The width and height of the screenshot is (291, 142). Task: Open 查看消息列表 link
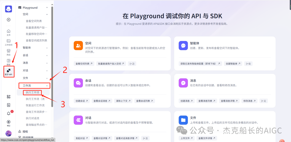tap(207, 101)
